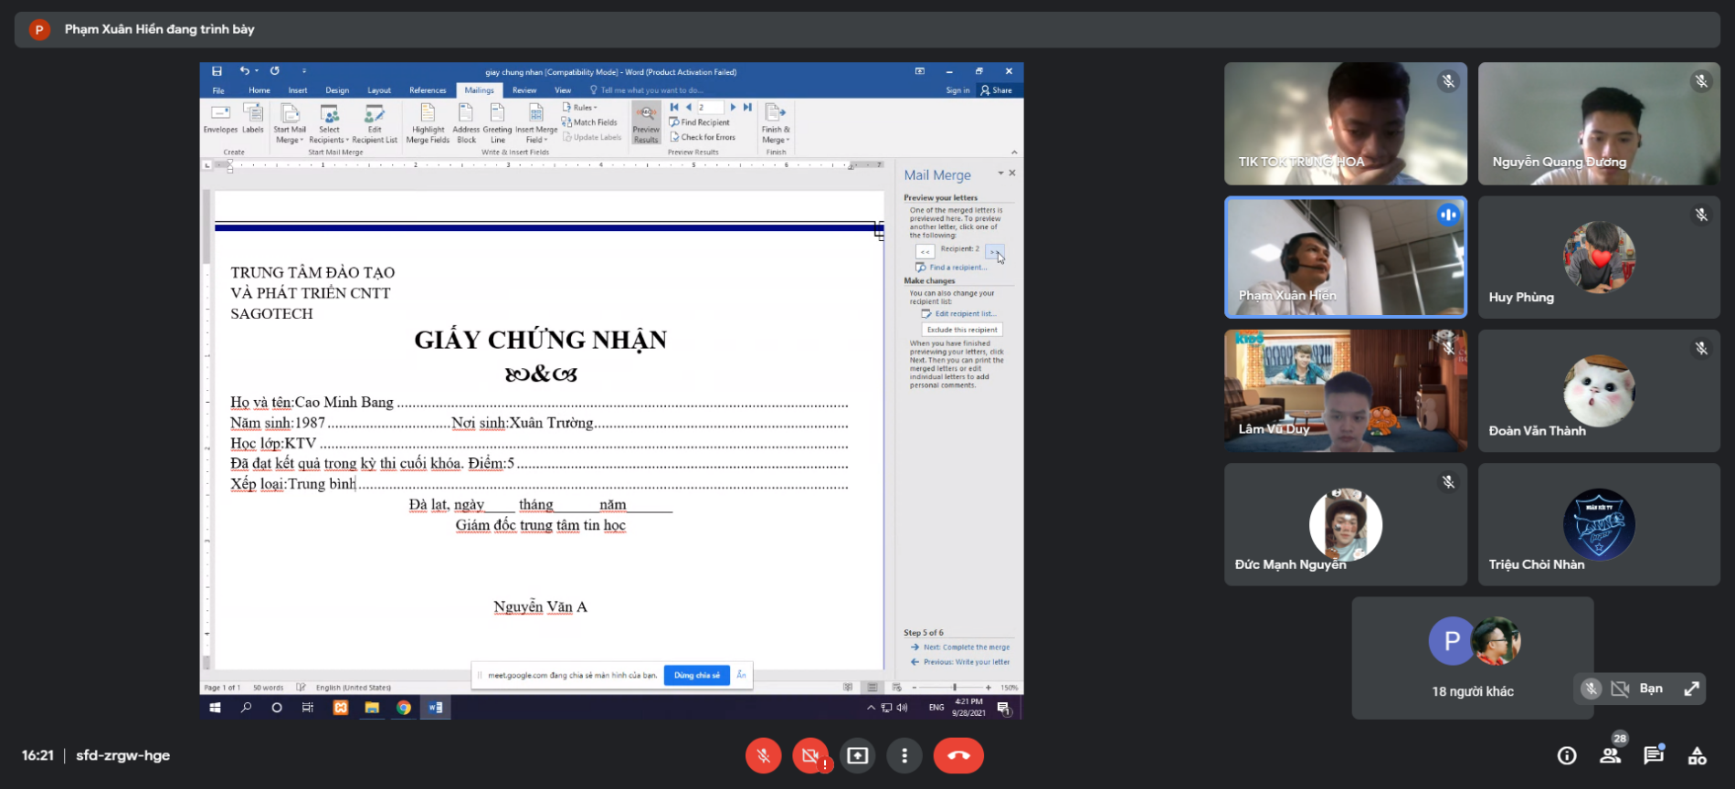Open the Undo history dropdown arrow

257,71
